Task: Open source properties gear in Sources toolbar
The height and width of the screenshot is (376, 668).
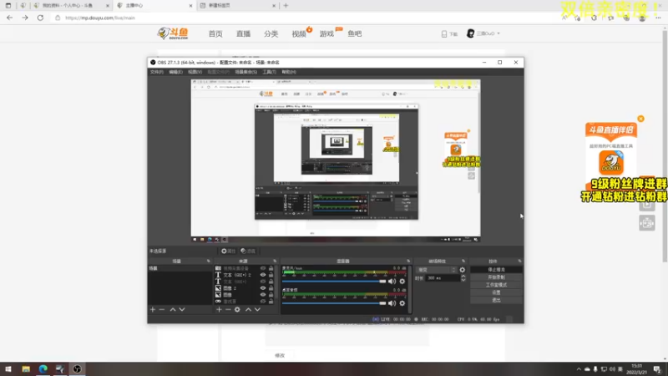Action: [x=237, y=309]
